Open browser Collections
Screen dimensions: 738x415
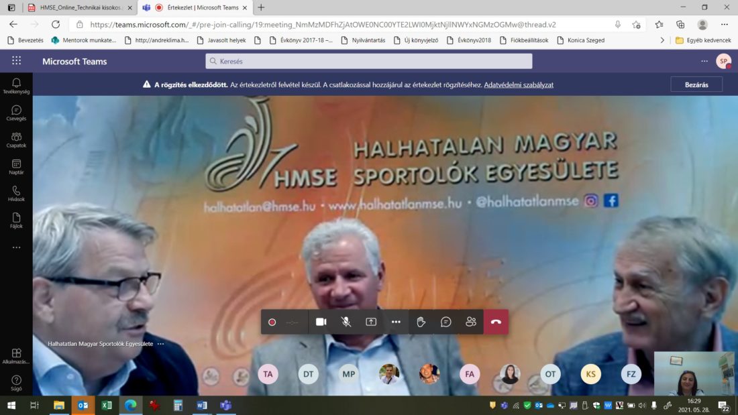680,24
